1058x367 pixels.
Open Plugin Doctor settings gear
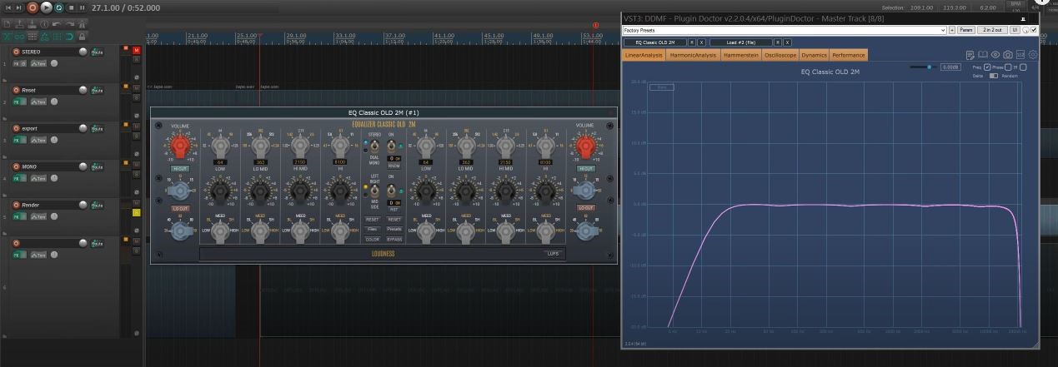click(1033, 55)
